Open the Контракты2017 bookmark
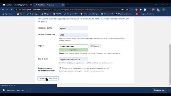 point(71,14)
